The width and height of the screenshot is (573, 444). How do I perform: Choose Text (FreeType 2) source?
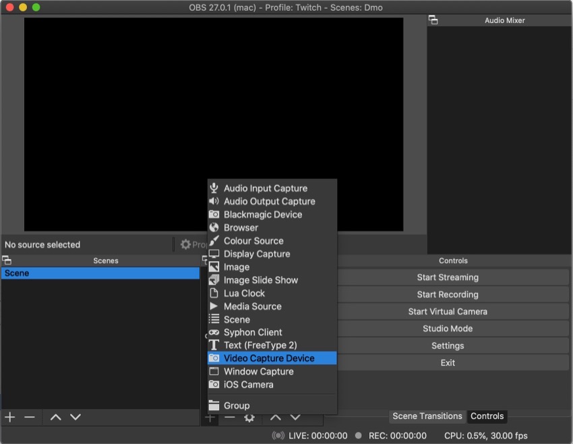(272, 345)
